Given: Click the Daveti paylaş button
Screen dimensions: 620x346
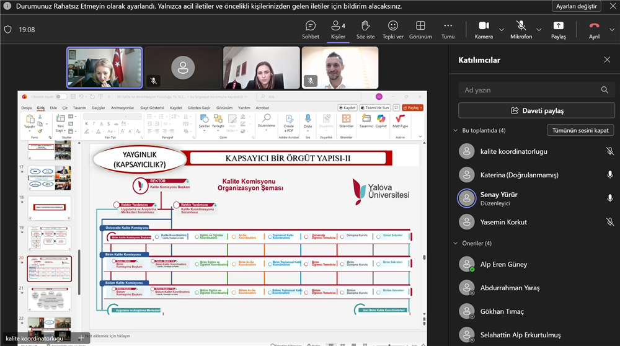Looking at the screenshot, I should 536,110.
